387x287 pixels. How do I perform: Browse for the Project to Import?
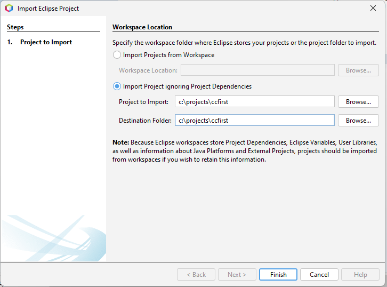[358, 102]
